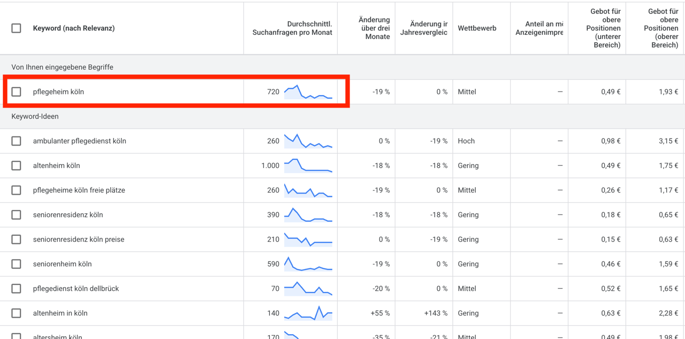The height and width of the screenshot is (339, 685).
Task: Select the seniorenresidenz köln row checkbox
Action: (x=17, y=215)
